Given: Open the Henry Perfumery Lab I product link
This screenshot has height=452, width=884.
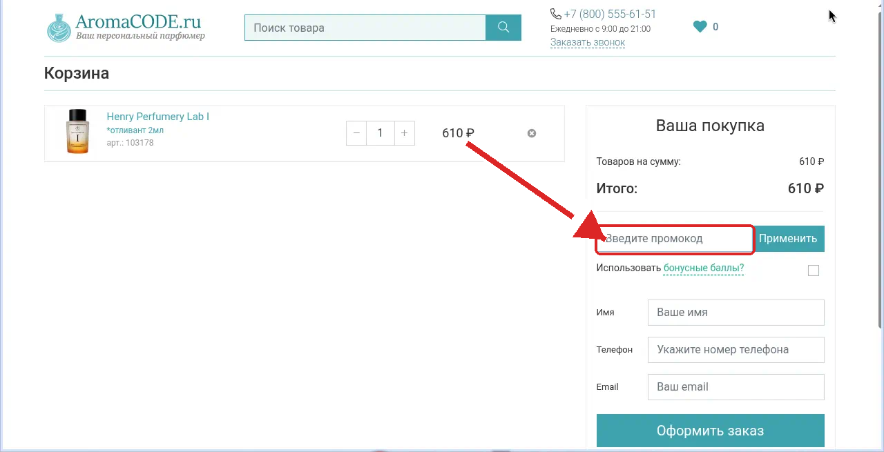Looking at the screenshot, I should tap(158, 117).
